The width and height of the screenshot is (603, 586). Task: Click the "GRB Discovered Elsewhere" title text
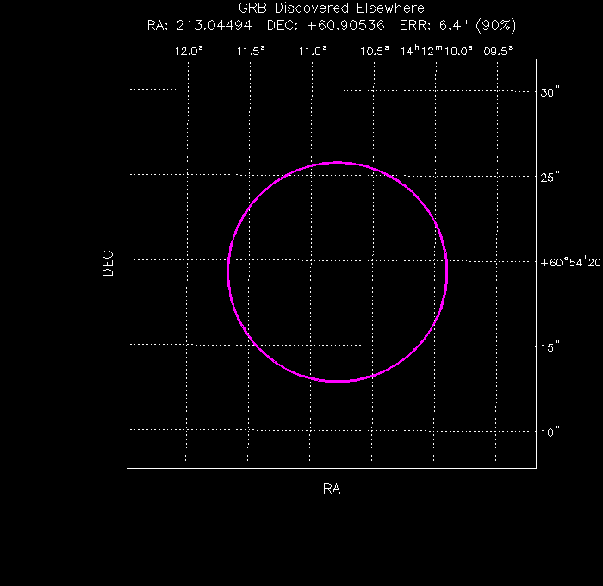pyautogui.click(x=332, y=9)
